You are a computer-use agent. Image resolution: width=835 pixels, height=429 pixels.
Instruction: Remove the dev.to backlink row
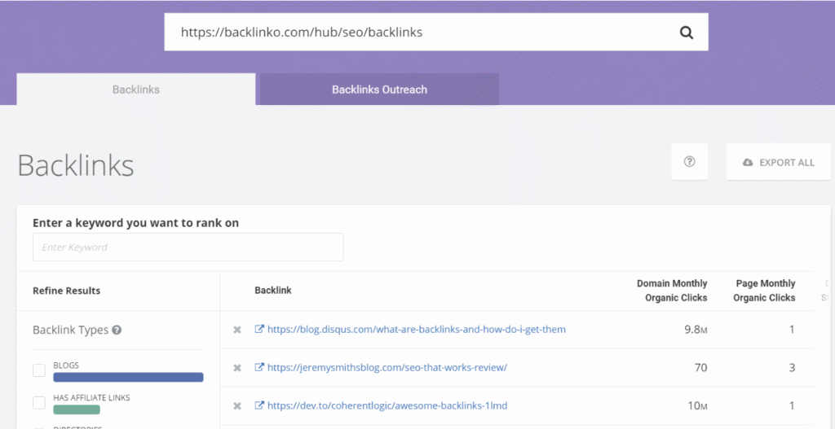click(x=237, y=406)
